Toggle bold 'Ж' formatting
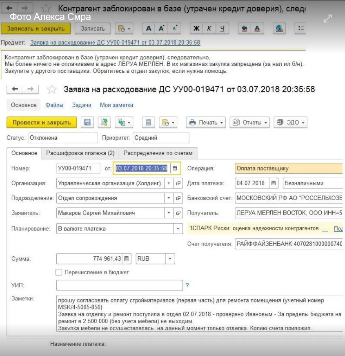345x356 pixels. click(196, 29)
